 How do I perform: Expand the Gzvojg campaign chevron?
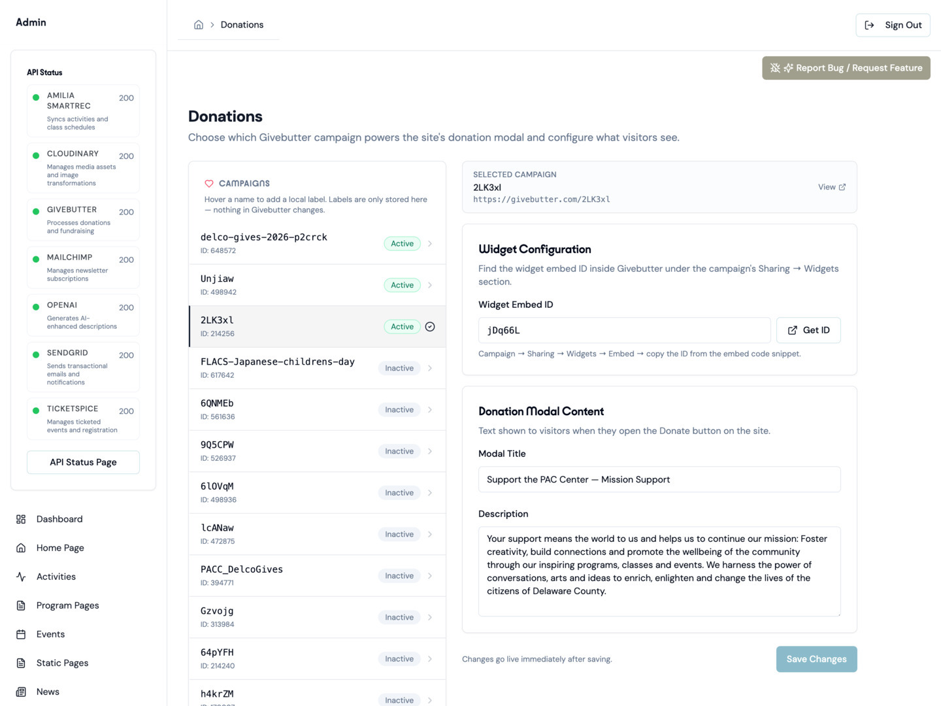[x=430, y=617]
